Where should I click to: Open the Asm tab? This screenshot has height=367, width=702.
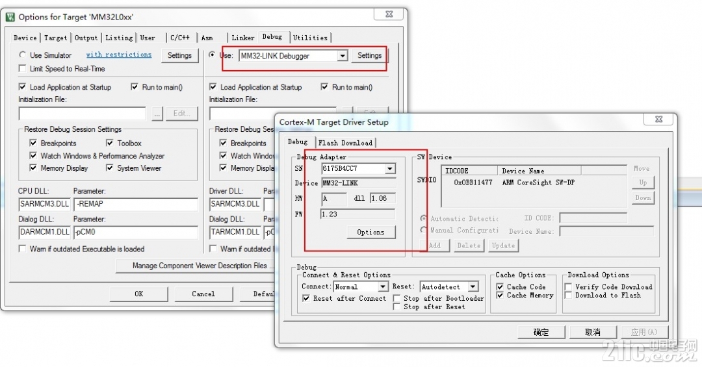207,38
